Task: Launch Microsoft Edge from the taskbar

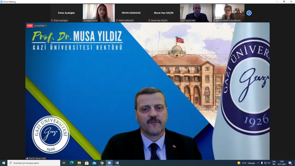Action: pyautogui.click(x=72, y=163)
